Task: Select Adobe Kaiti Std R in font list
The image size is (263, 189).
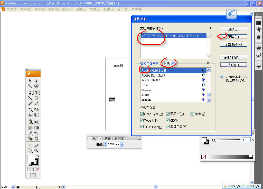Action: click(x=173, y=76)
